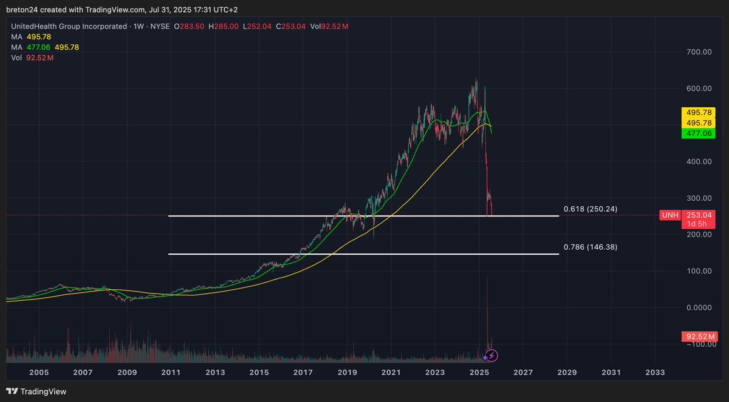Click the 600.00 price axis label
Image resolution: width=729 pixels, height=402 pixels.
click(699, 89)
